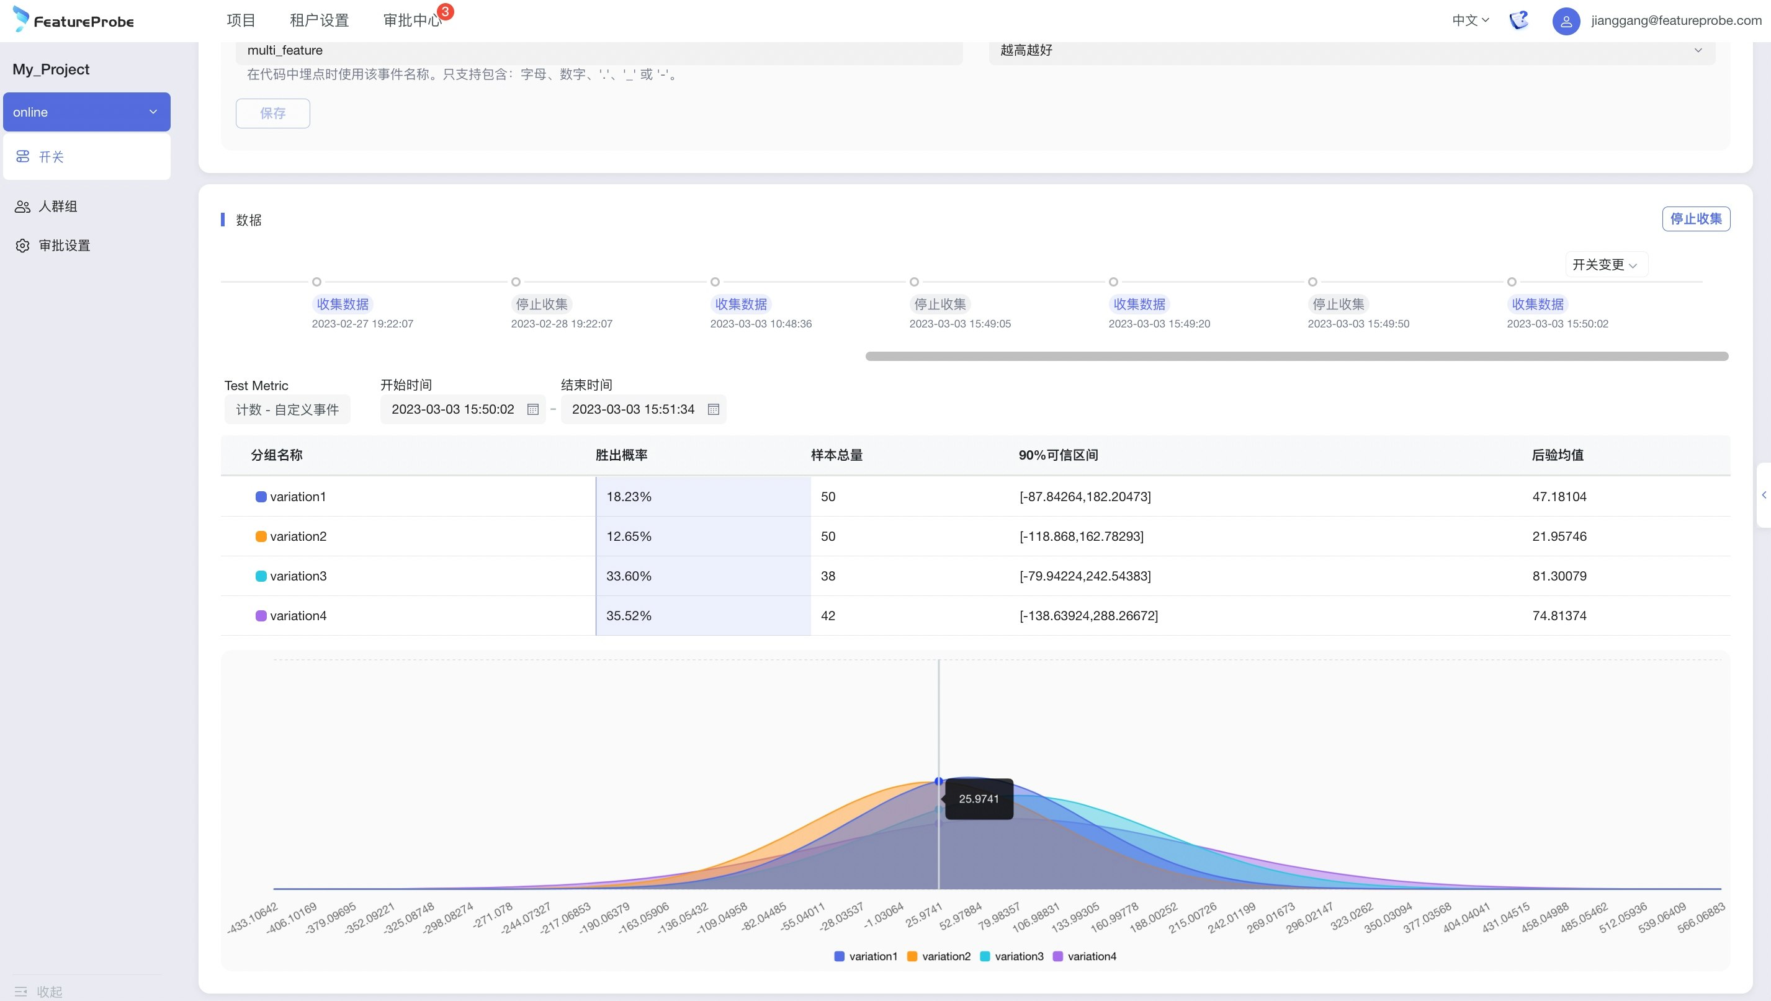Image resolution: width=1771 pixels, height=1001 pixels.
Task: Click the variation1 blue color swatch
Action: click(261, 496)
